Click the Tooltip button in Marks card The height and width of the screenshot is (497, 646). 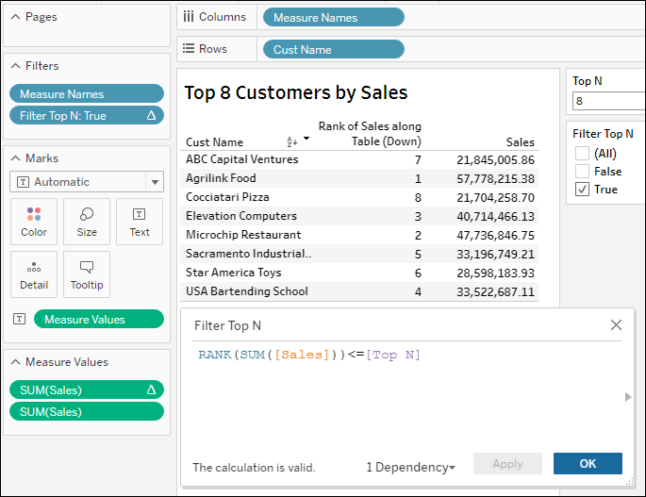[x=87, y=274]
